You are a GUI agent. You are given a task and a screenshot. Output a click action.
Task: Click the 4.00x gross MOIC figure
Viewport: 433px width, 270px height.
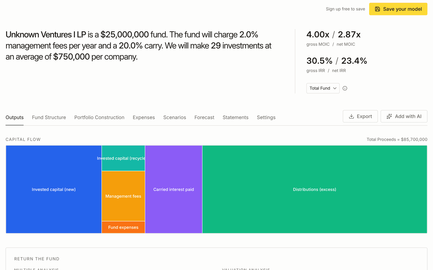(x=318, y=35)
